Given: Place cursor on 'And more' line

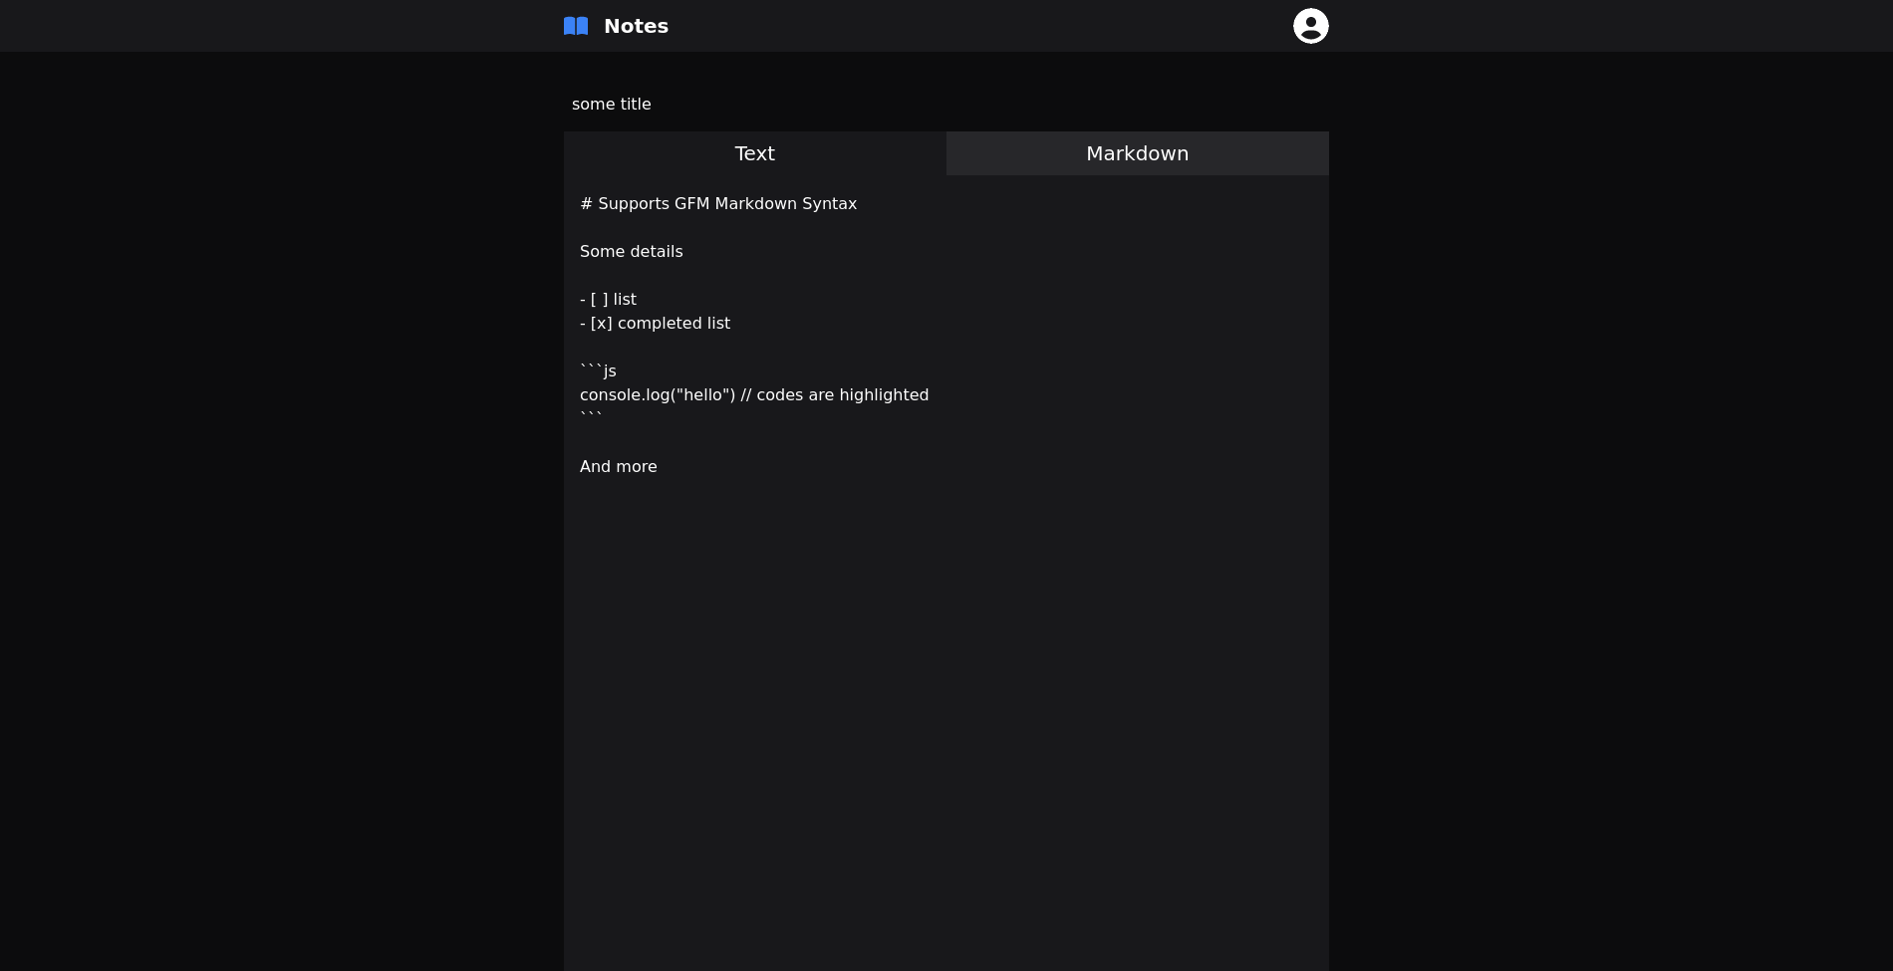Looking at the screenshot, I should tap(618, 466).
